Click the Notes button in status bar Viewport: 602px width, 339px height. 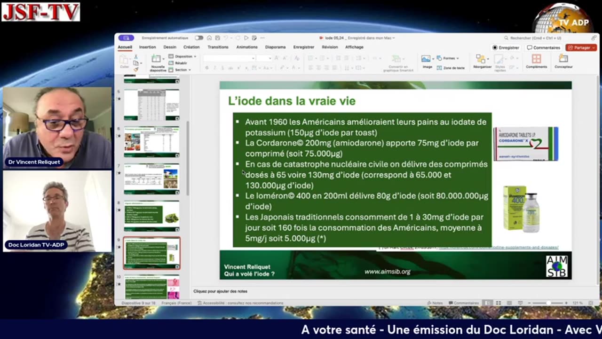point(435,303)
